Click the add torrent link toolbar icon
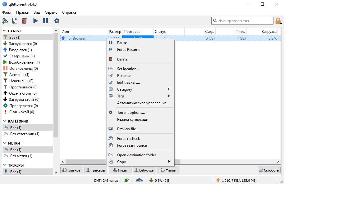This screenshot has width=358, height=201. coord(5,21)
